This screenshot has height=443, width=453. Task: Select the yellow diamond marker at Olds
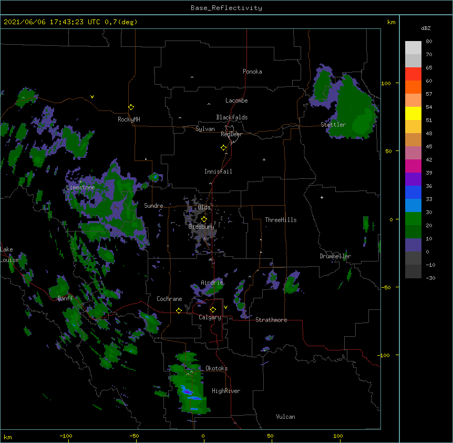click(204, 219)
